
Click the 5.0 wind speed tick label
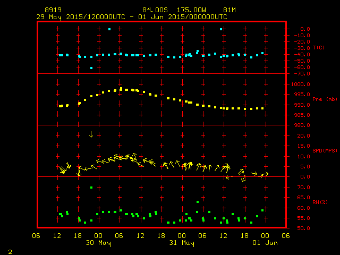point(305,167)
